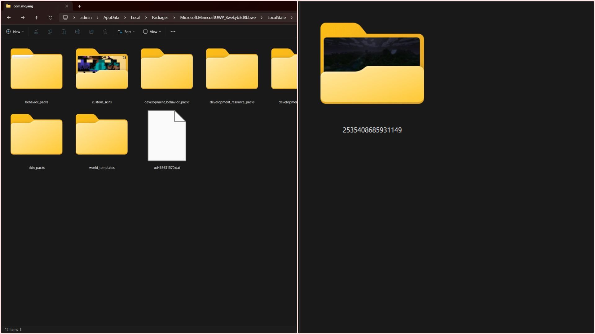Click the Rename icon in toolbar

click(77, 32)
